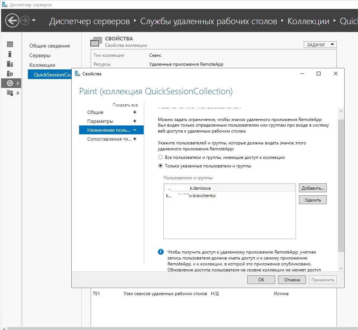
Task: Click Сеанс collection type value
Action: click(155, 55)
